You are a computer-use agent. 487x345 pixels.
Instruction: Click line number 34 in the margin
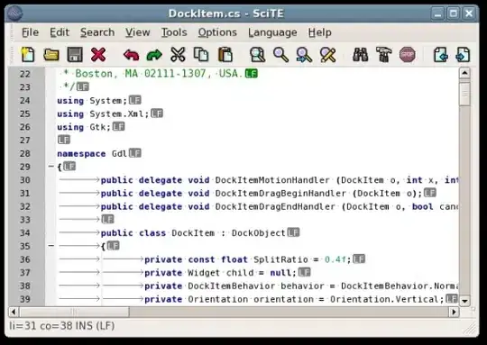25,232
